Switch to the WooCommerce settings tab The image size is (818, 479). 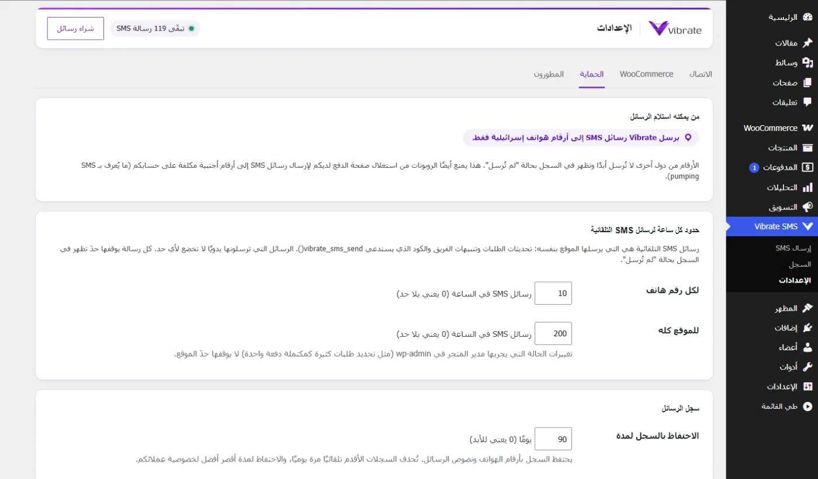[x=646, y=74]
